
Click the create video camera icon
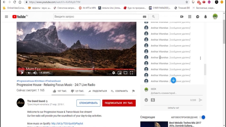point(182,17)
